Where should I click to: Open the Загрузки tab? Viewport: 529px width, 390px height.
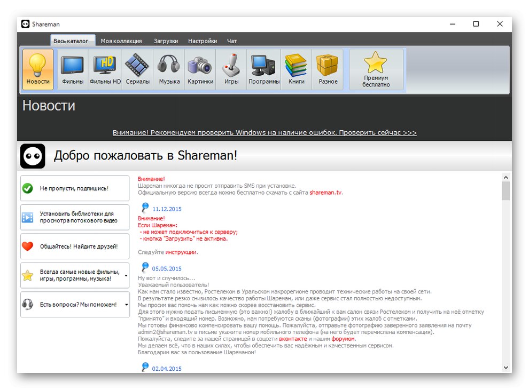166,41
